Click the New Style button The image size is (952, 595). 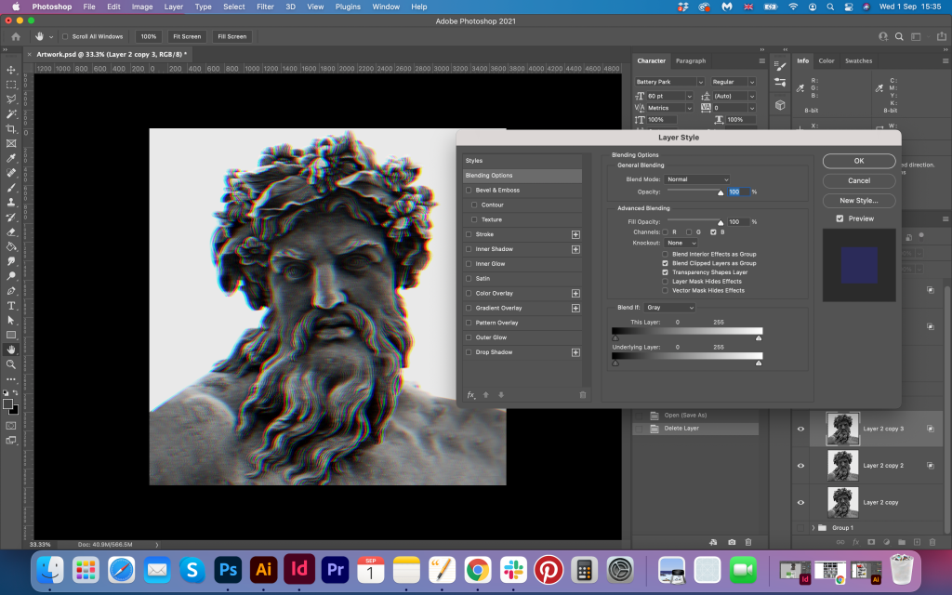pyautogui.click(x=859, y=200)
